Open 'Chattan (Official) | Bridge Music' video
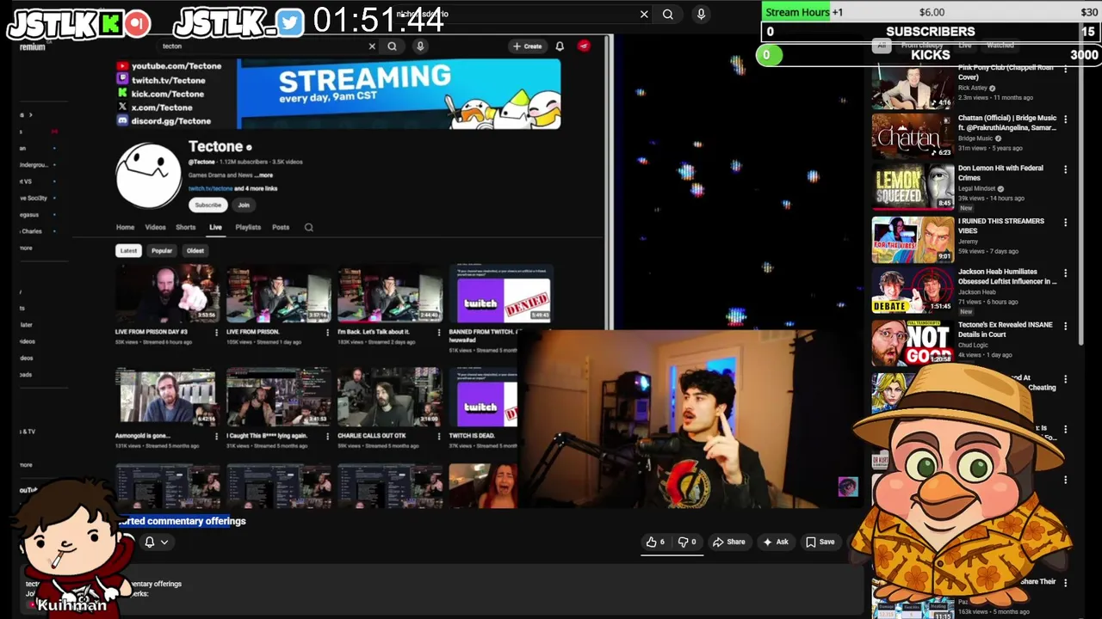Viewport: 1102px width, 619px height. point(913,137)
